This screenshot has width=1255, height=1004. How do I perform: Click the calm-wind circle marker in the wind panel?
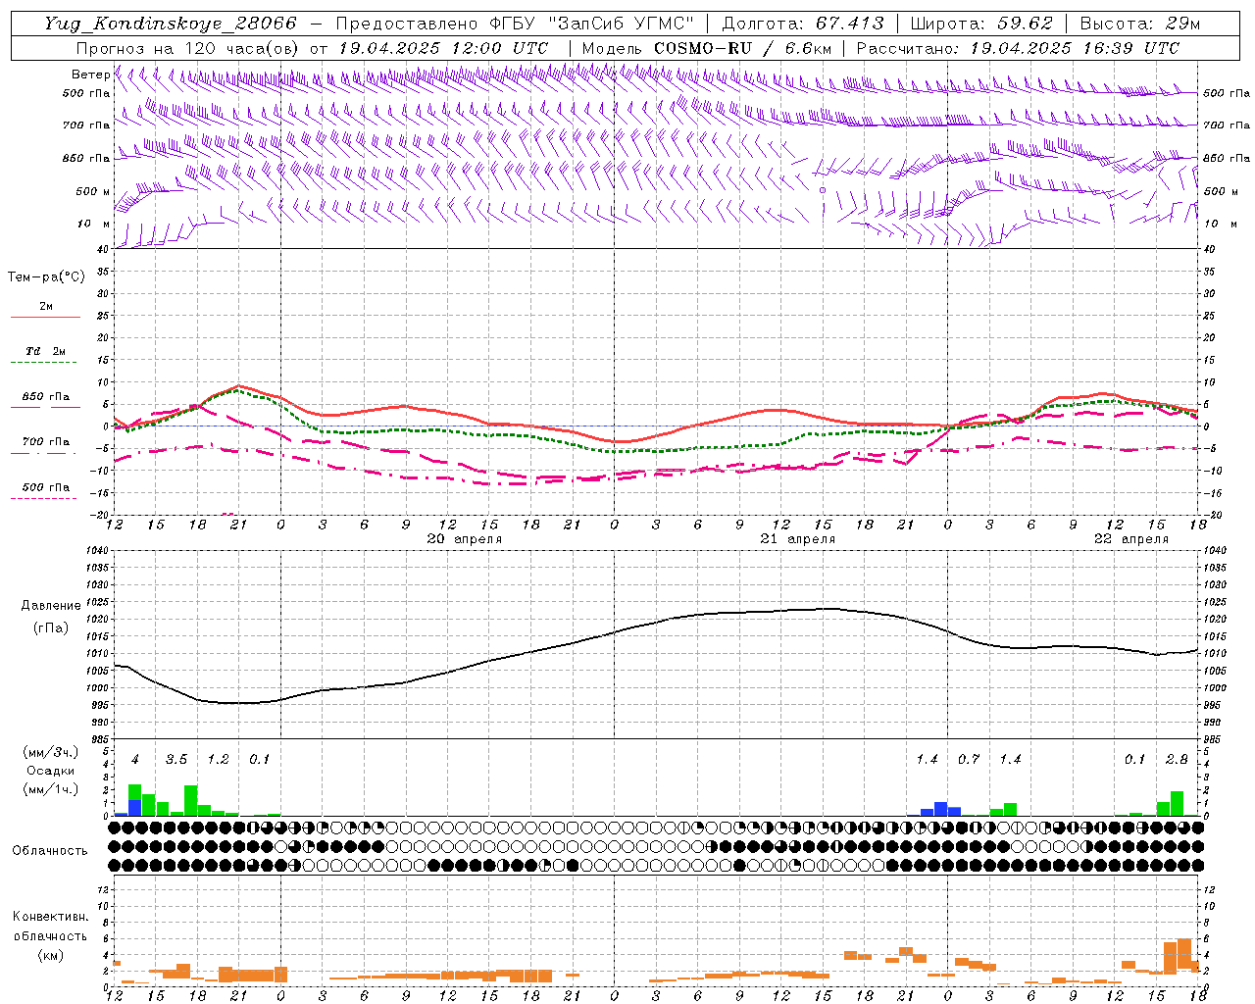[823, 190]
